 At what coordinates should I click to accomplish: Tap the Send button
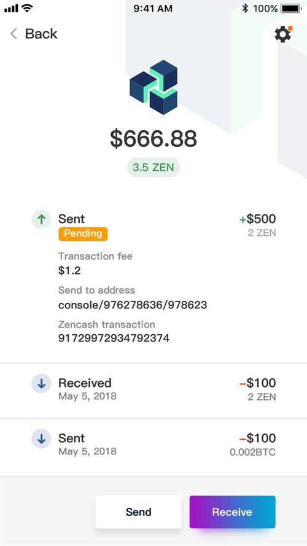tap(138, 512)
